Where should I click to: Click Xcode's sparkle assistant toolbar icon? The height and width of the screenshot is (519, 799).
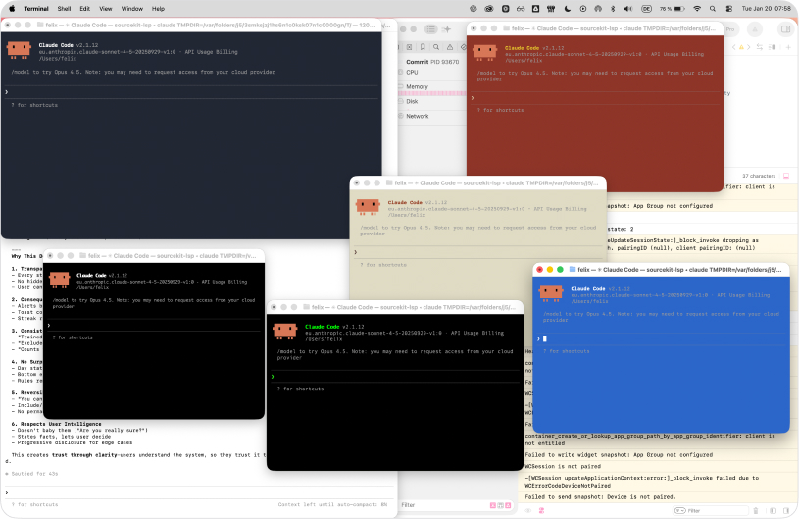(446, 29)
